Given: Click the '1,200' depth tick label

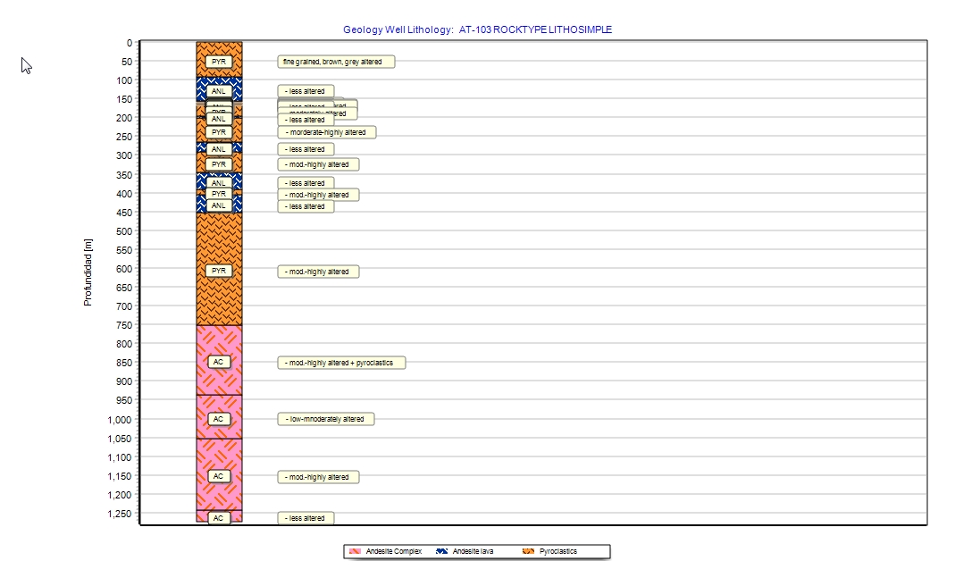Looking at the screenshot, I should click(x=120, y=495).
